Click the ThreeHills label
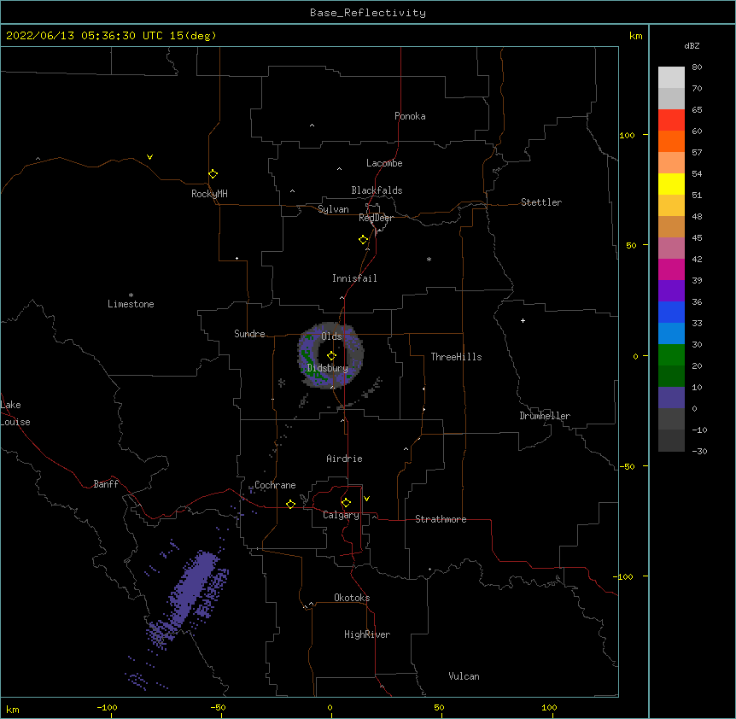 456,357
